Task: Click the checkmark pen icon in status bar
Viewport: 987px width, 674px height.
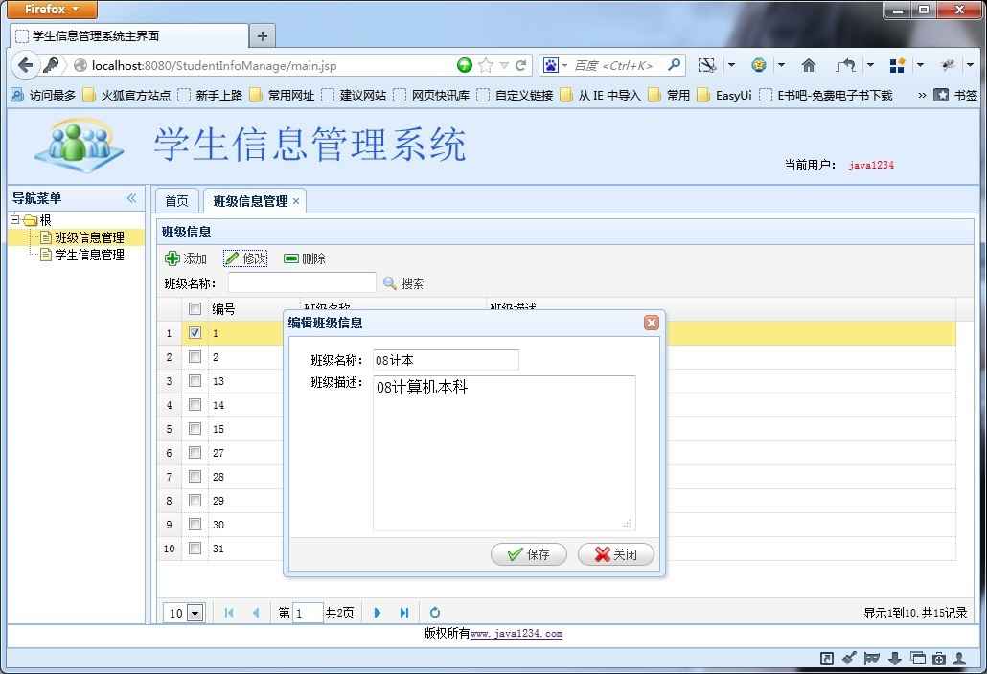Action: [849, 659]
